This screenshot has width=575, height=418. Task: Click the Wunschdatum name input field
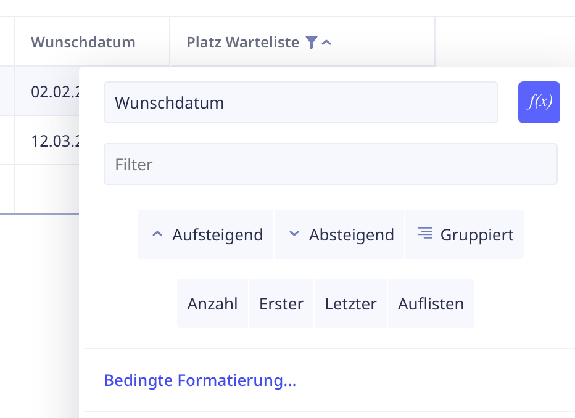(300, 102)
